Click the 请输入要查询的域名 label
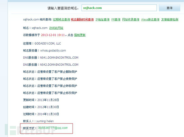Image resolution: width=184 pixels, height=137 pixels. click(63, 8)
